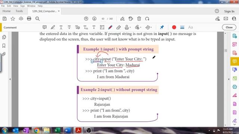
Task: Click Sign In link
Action: pyautogui.click(x=229, y=11)
